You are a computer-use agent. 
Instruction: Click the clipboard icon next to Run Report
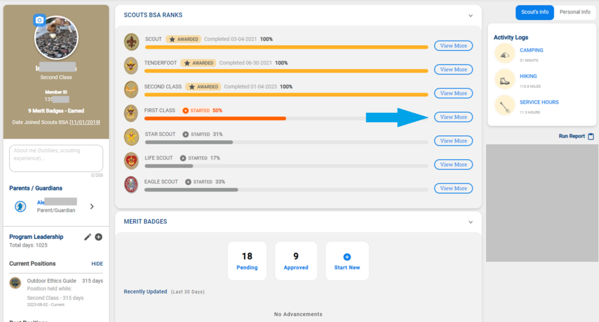pyautogui.click(x=591, y=136)
